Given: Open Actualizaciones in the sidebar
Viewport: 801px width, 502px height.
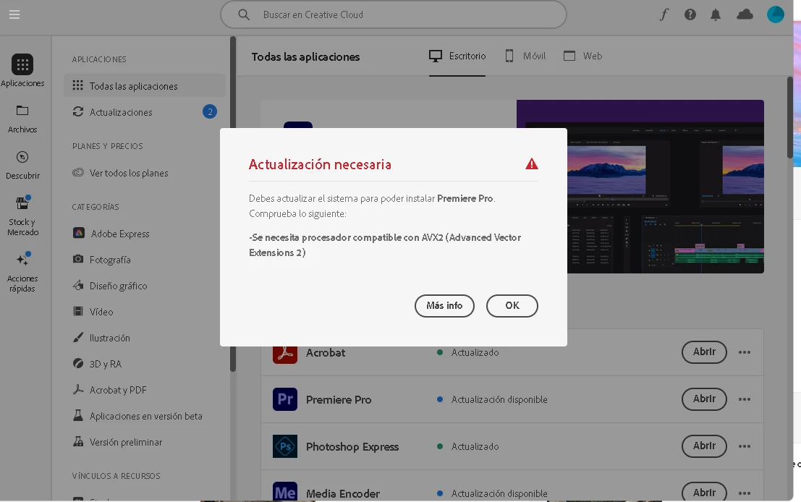Looking at the screenshot, I should click(x=145, y=112).
